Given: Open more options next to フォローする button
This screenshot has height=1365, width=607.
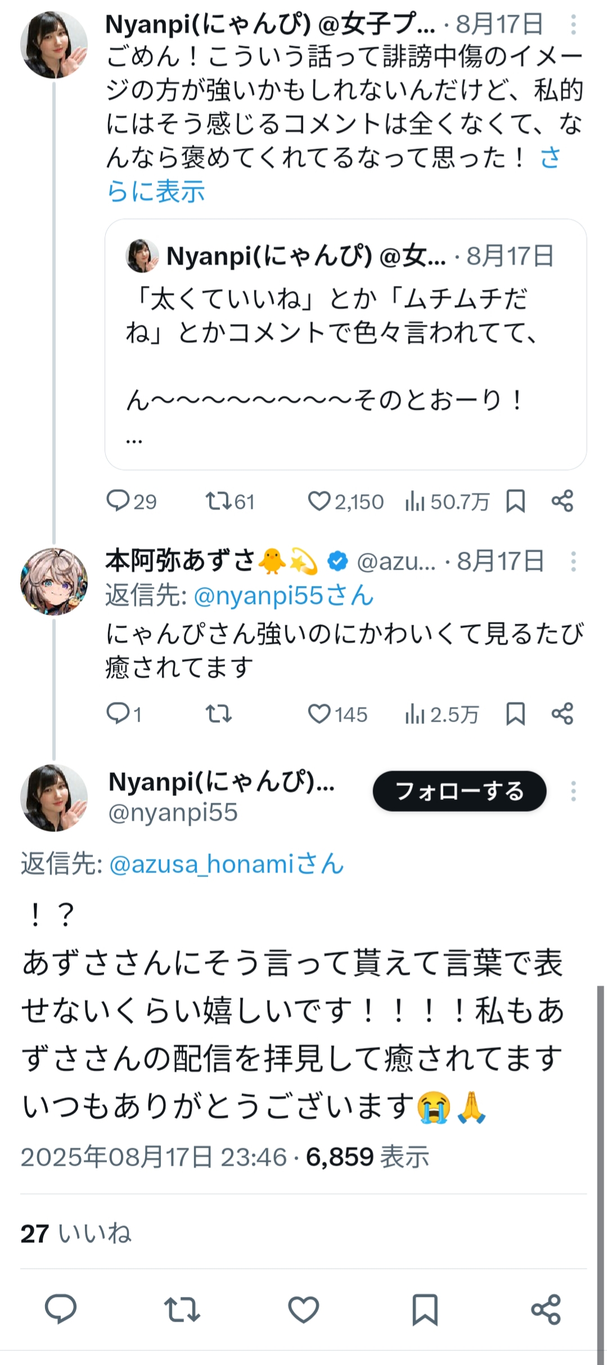Looking at the screenshot, I should 573,791.
